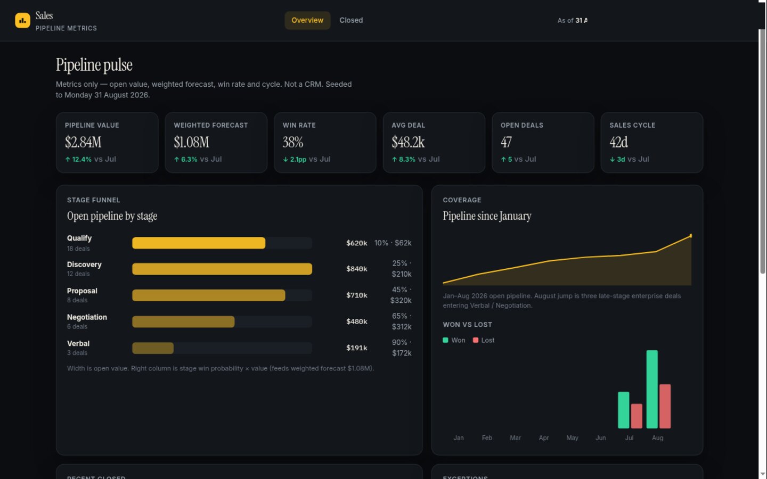Click the green Won legend swatch

[x=445, y=340]
